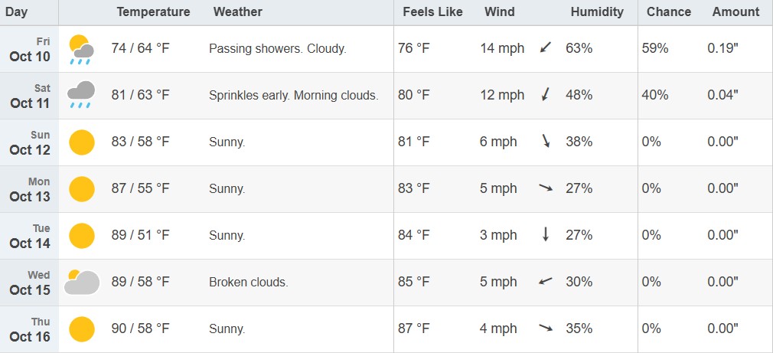The width and height of the screenshot is (773, 353).
Task: Click the Chance column header
Action: [668, 12]
